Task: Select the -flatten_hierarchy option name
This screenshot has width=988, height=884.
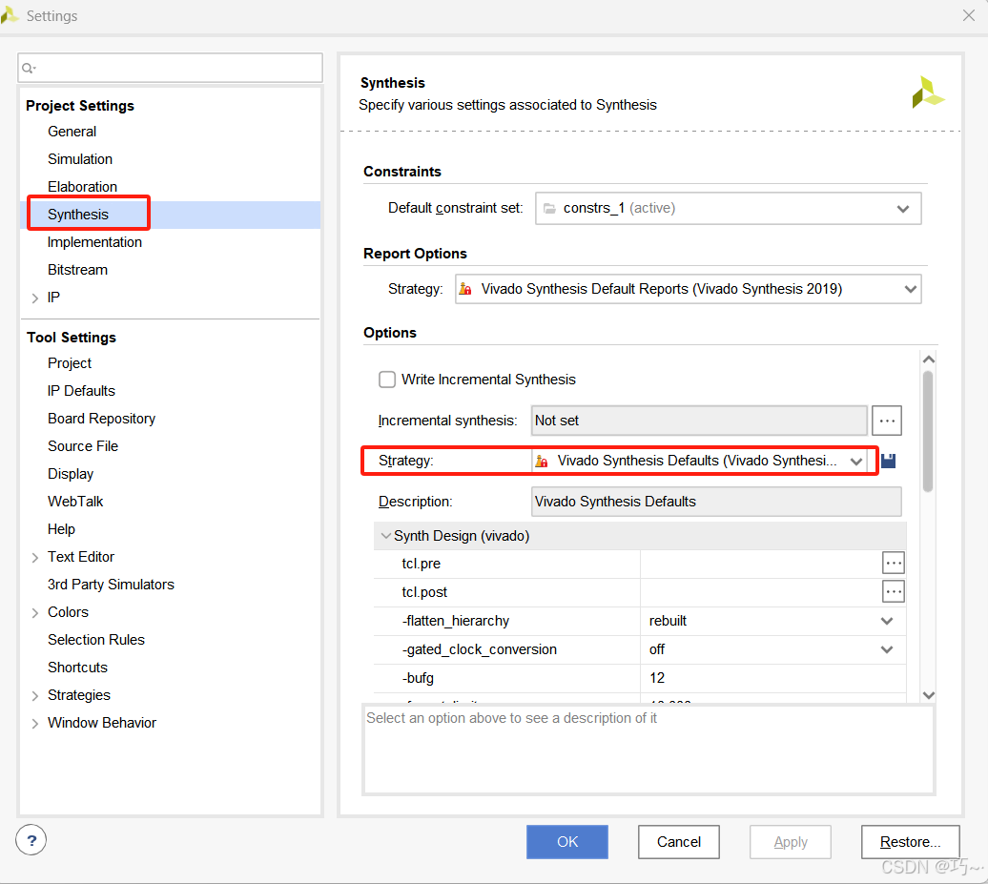Action: (456, 621)
